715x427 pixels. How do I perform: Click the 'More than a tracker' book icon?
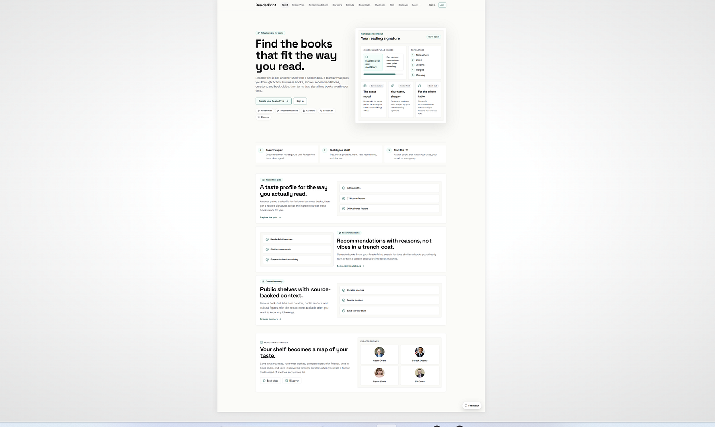261,343
